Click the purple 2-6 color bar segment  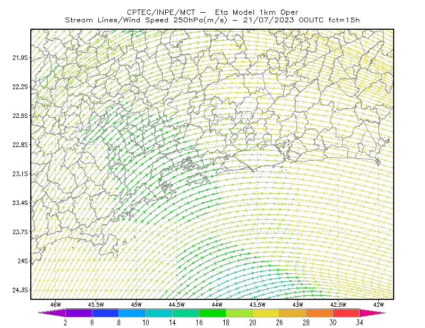[79, 313]
